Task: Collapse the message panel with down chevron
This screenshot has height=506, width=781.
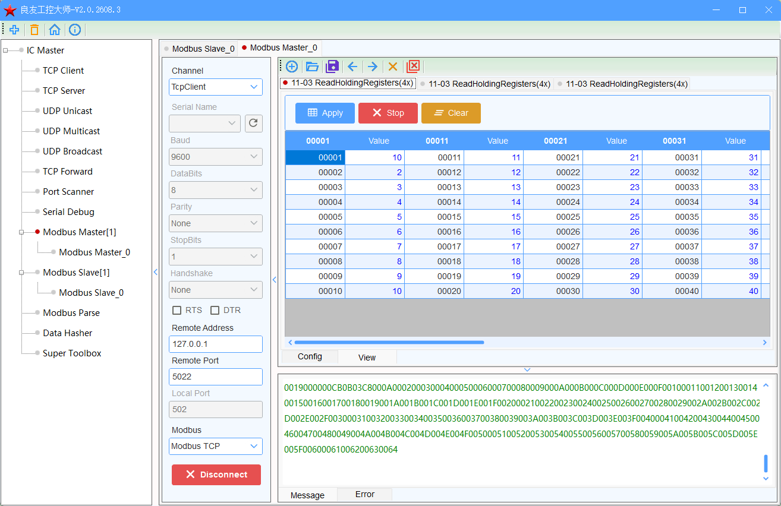Action: (527, 370)
